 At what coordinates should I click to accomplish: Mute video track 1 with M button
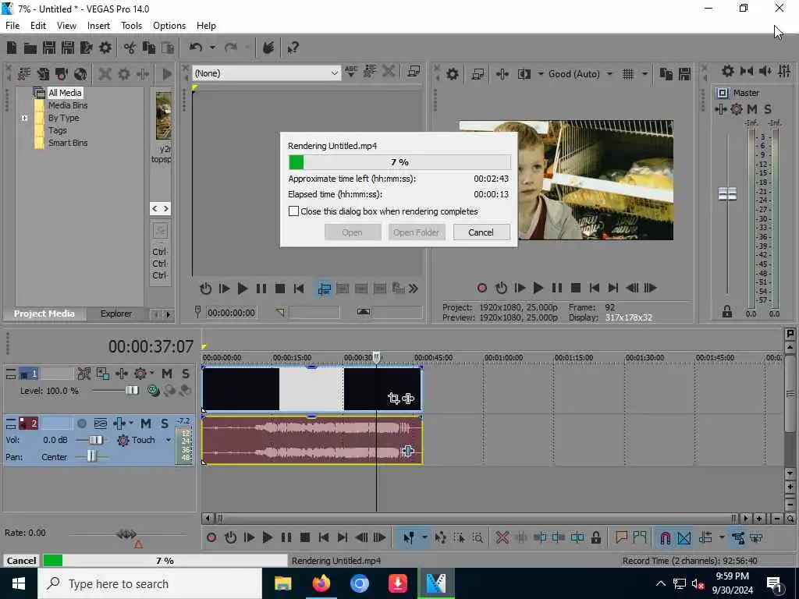point(167,374)
